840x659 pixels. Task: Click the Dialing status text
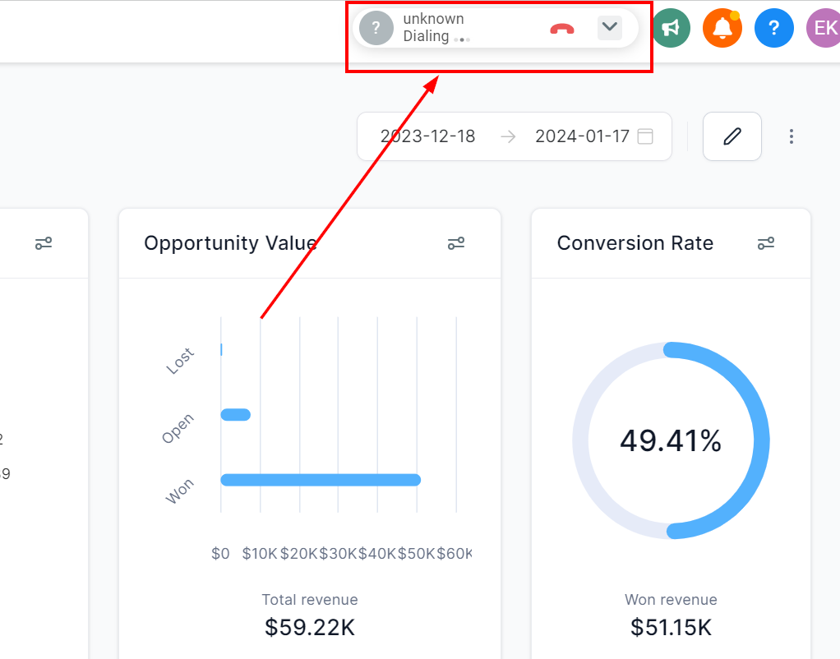[426, 36]
